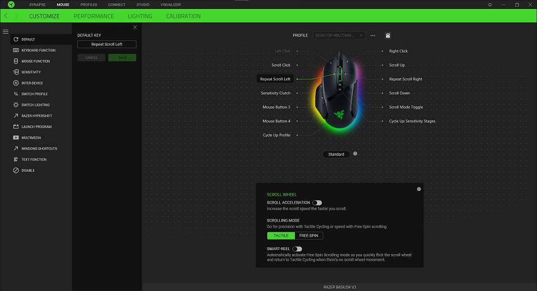Open the Connect tab
Image resolution: width=537 pixels, height=291 pixels.
click(117, 5)
